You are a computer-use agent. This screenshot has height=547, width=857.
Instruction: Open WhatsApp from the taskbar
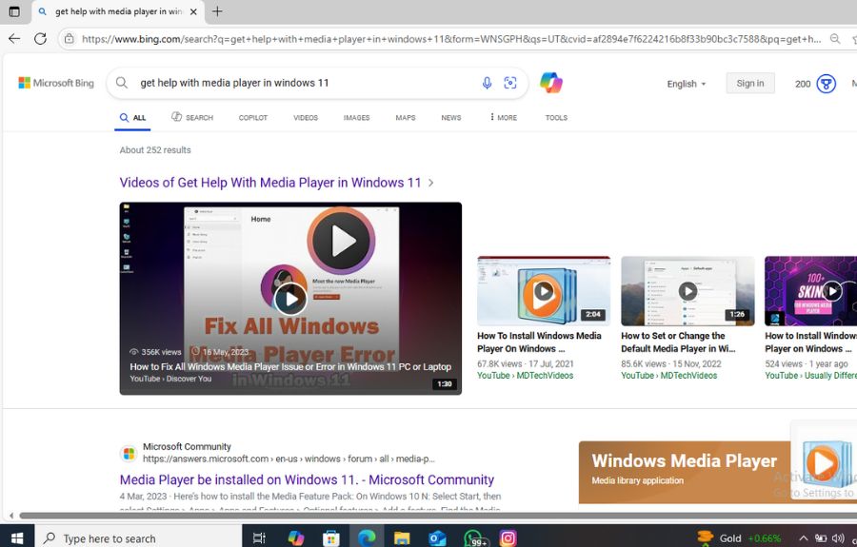tap(473, 538)
